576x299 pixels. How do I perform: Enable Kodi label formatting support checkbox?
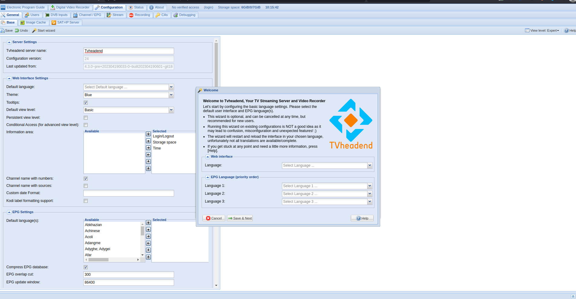[86, 201]
